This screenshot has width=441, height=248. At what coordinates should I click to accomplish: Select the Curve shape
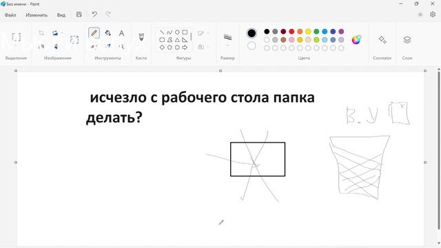(170, 32)
